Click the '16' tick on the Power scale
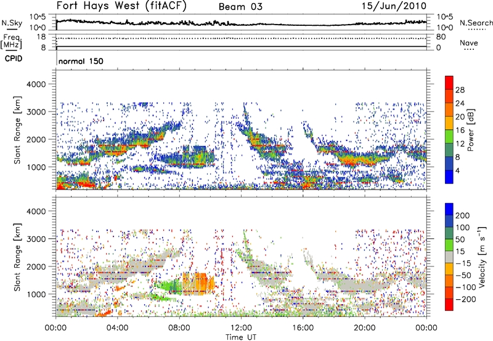The height and width of the screenshot is (341, 493). (460, 130)
